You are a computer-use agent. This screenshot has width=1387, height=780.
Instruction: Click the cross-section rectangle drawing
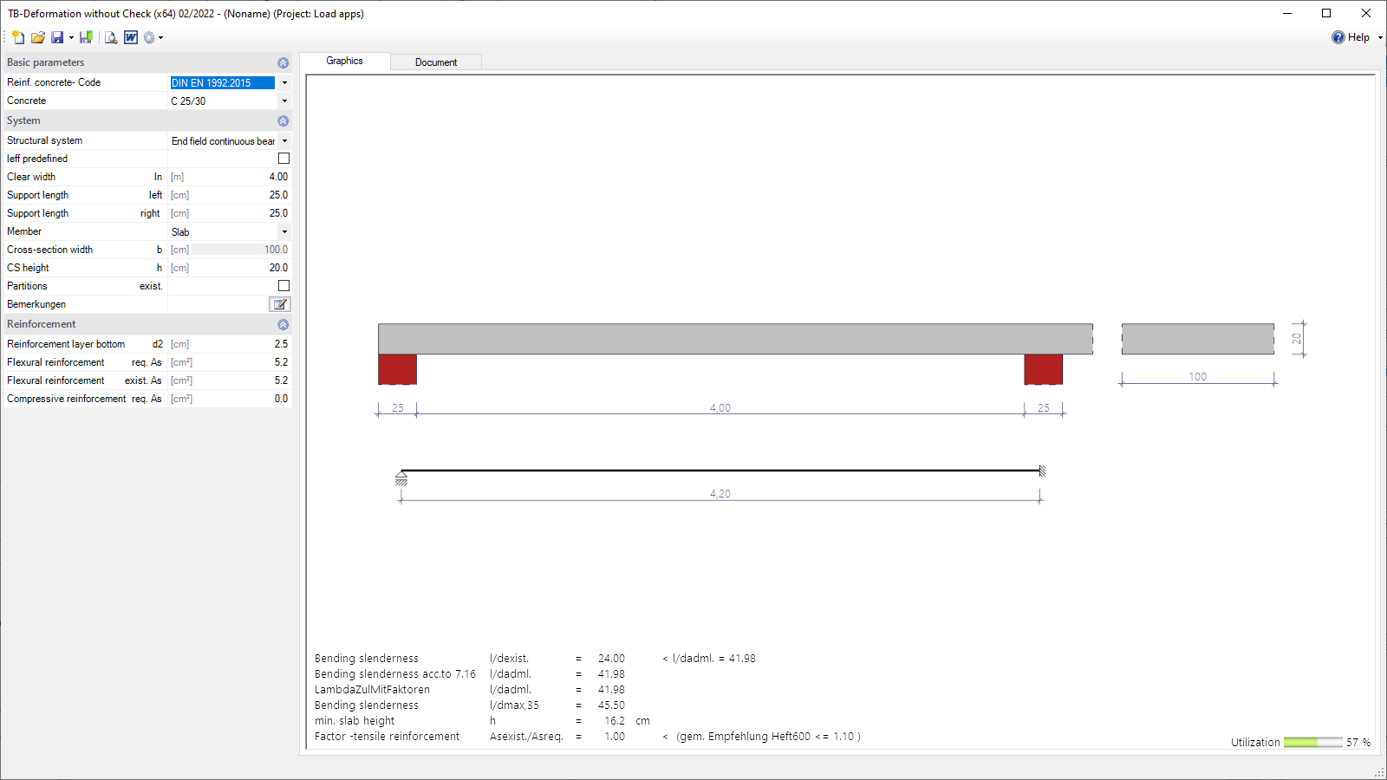[x=1197, y=339]
